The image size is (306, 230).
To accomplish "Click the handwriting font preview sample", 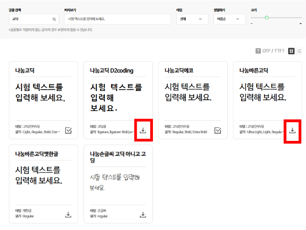I will tap(115, 182).
